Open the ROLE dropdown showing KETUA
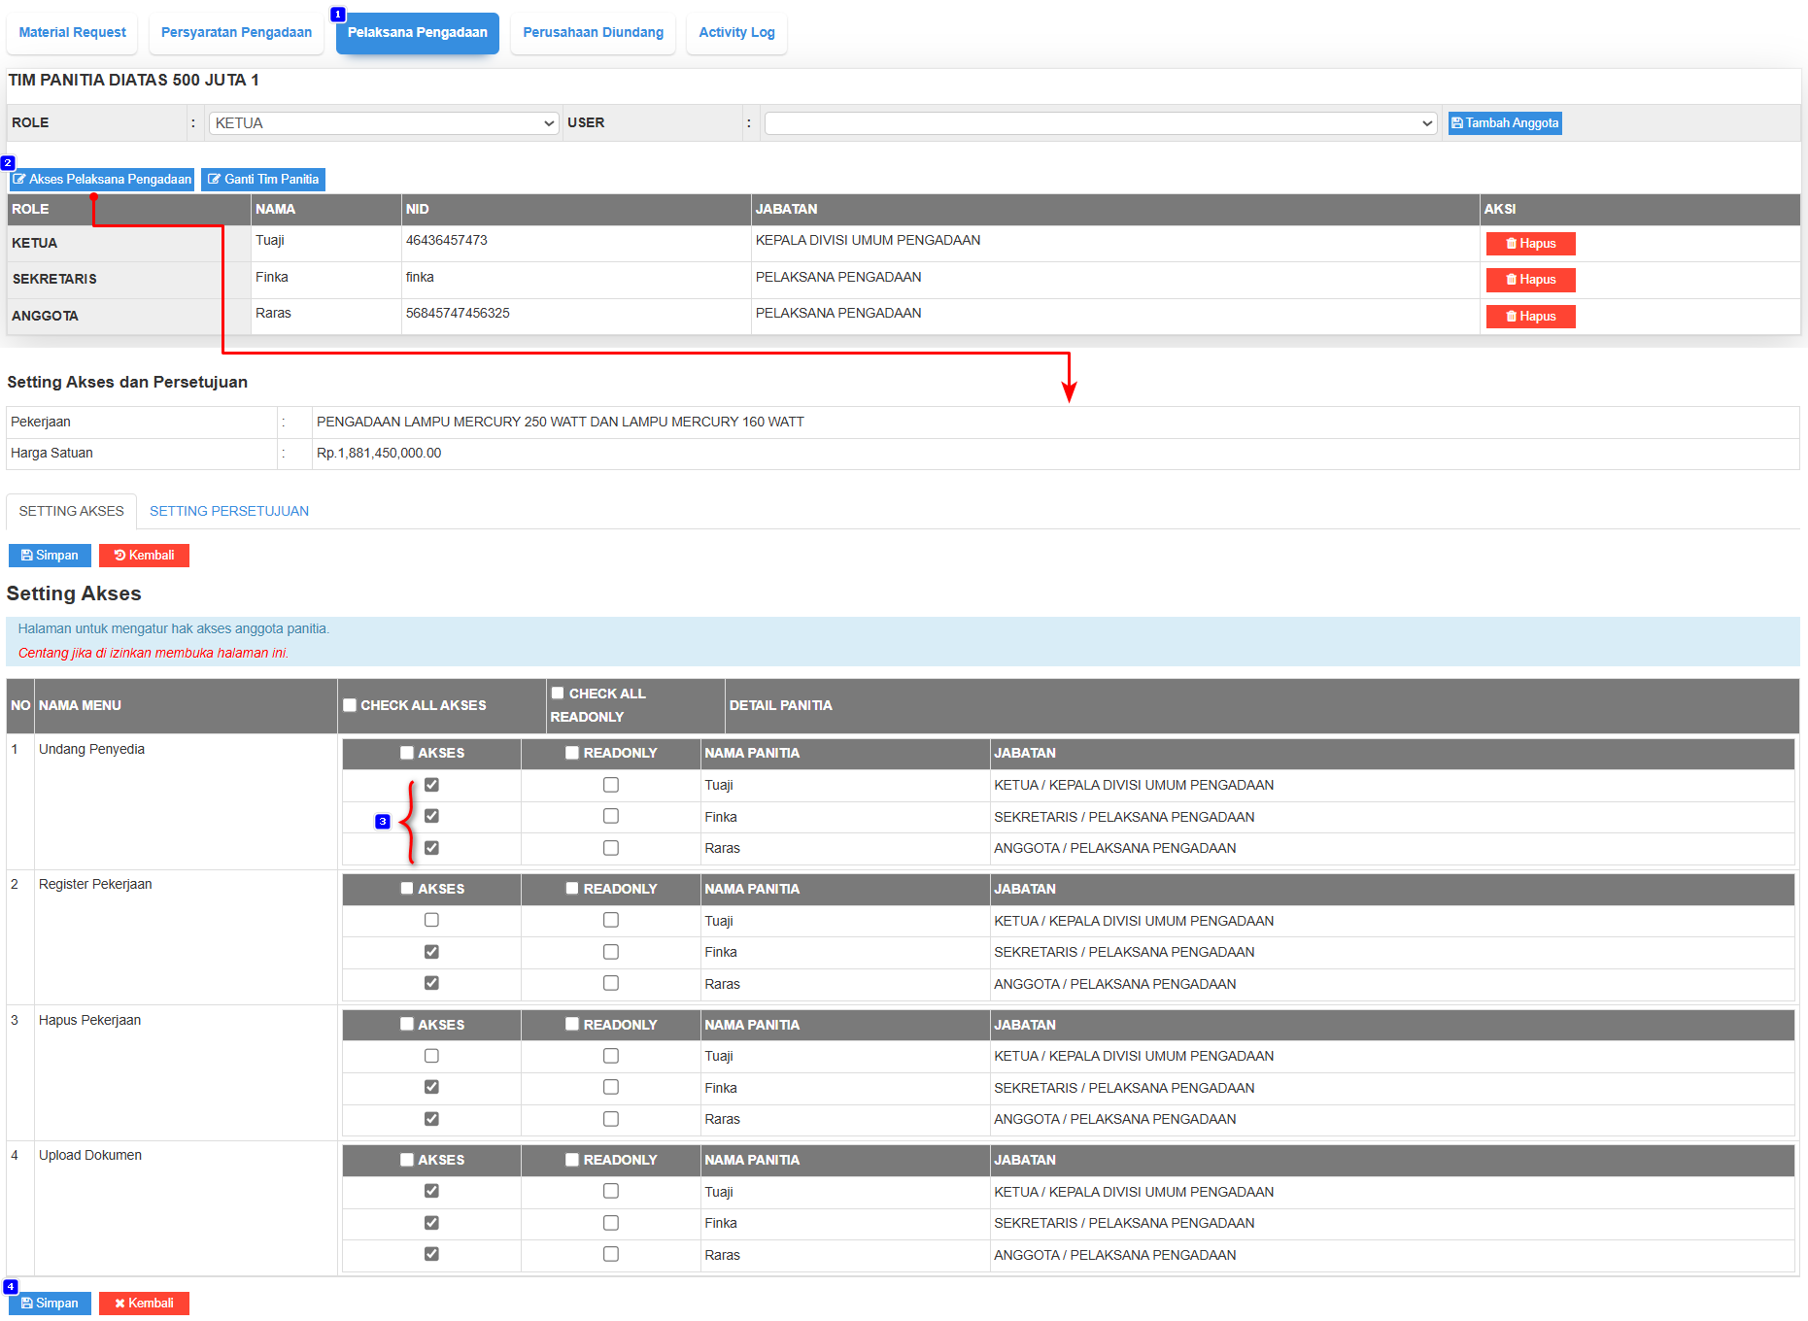 [384, 123]
